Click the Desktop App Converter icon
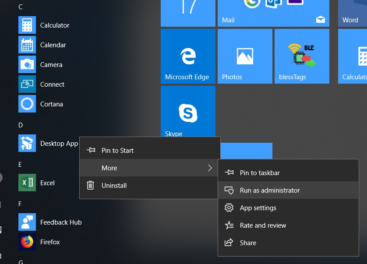Viewport: 367px width, 264px height. [27, 143]
